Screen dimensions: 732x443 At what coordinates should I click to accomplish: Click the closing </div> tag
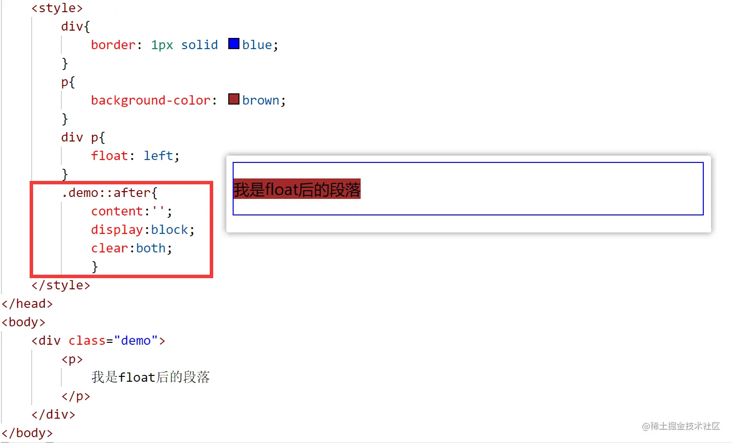click(x=53, y=414)
